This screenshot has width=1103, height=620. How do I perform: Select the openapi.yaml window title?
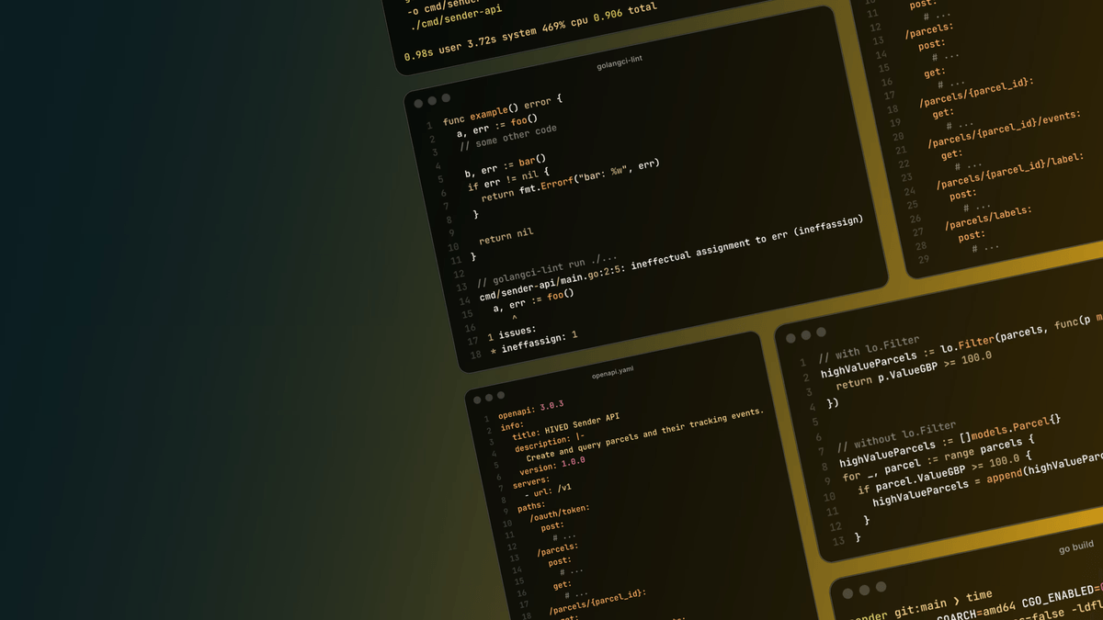coord(612,372)
